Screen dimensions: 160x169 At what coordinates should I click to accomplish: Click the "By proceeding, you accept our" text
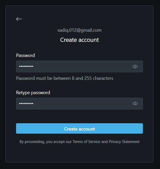click(x=46, y=142)
